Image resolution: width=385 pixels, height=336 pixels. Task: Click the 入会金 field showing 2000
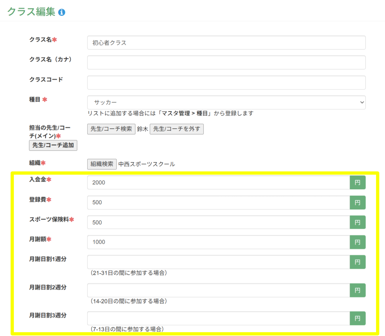[218, 182]
